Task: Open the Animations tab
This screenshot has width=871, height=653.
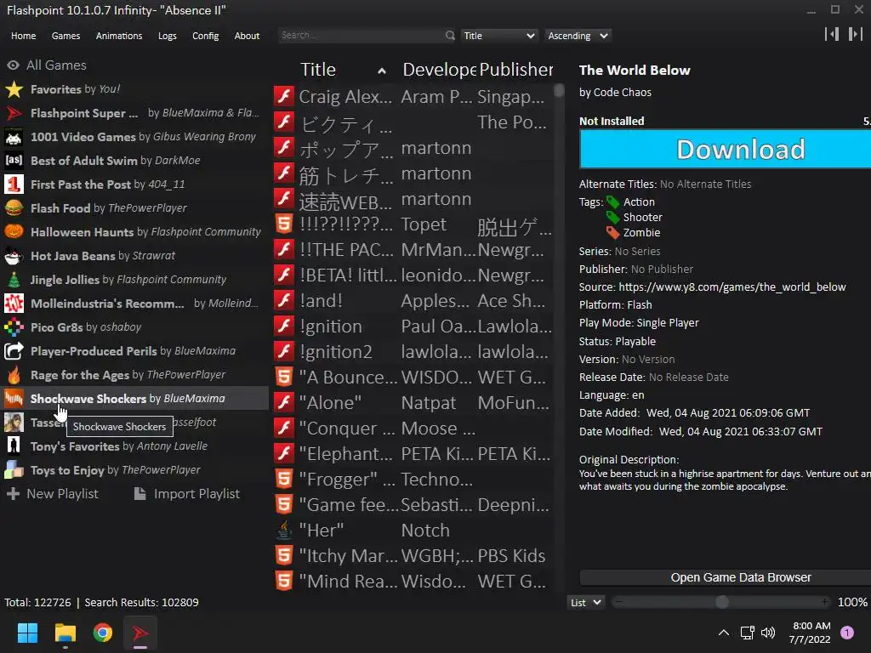Action: coord(119,36)
